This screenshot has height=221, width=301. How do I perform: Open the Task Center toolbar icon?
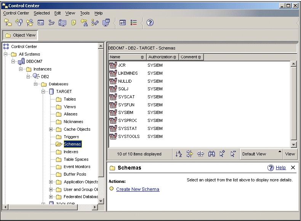[51, 22]
